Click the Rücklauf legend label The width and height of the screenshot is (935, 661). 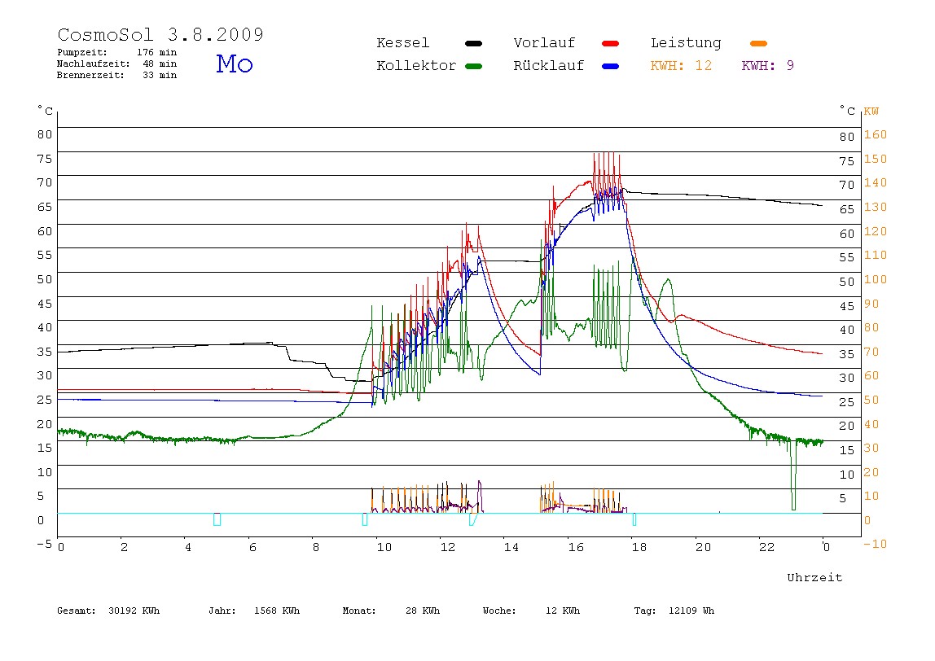549,66
